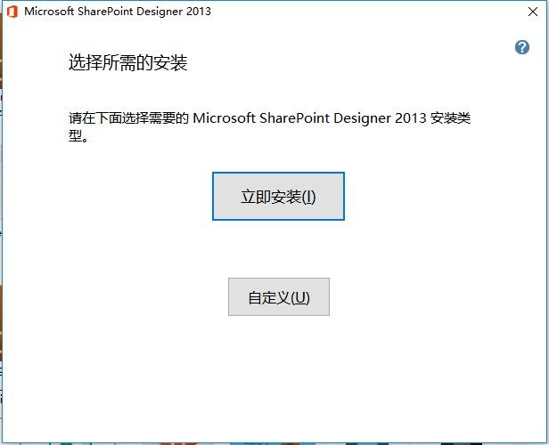The height and width of the screenshot is (445, 549).
Task: Select the heading 选择所需的安装
Action: (x=127, y=63)
